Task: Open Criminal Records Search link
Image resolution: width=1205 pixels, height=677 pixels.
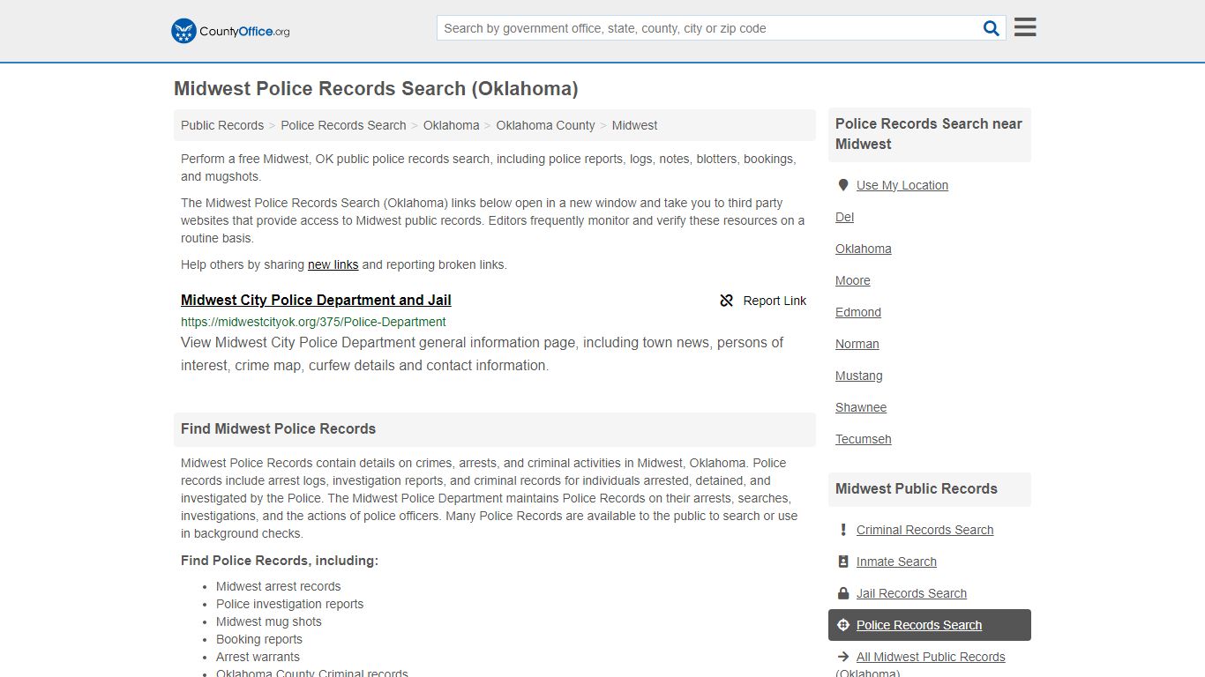Action: (x=925, y=530)
